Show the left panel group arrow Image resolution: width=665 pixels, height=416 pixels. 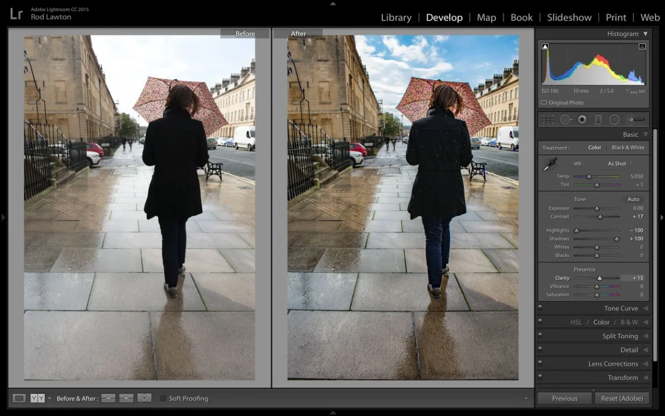tap(3, 217)
